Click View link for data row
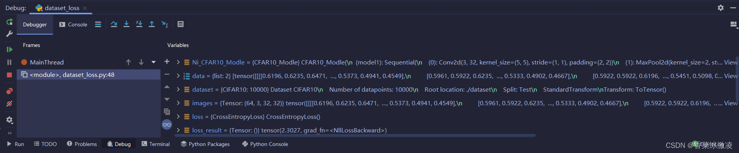Image resolution: width=739 pixels, height=153 pixels. 730,76
